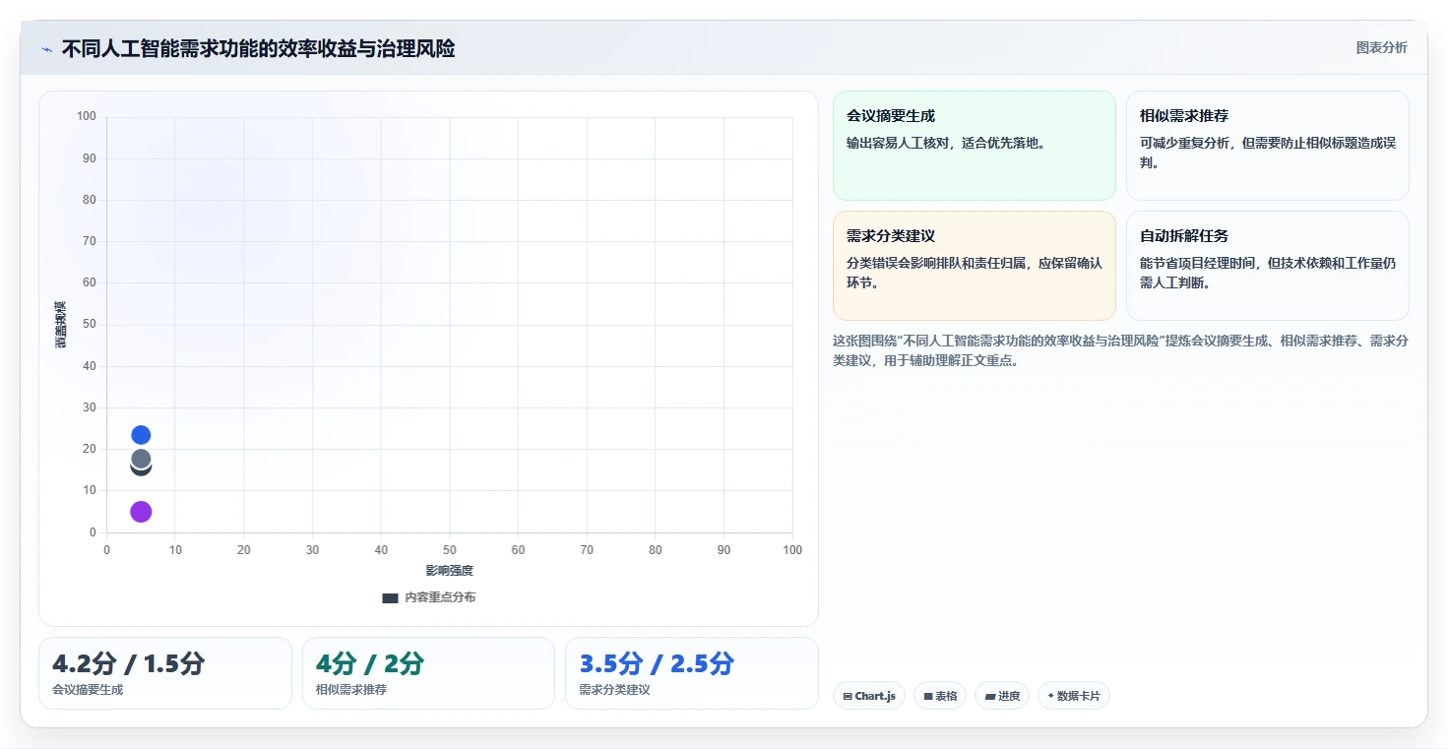This screenshot has height=749, width=1448.
Task: Open the 会议摘要生成 green info card
Action: 974,146
